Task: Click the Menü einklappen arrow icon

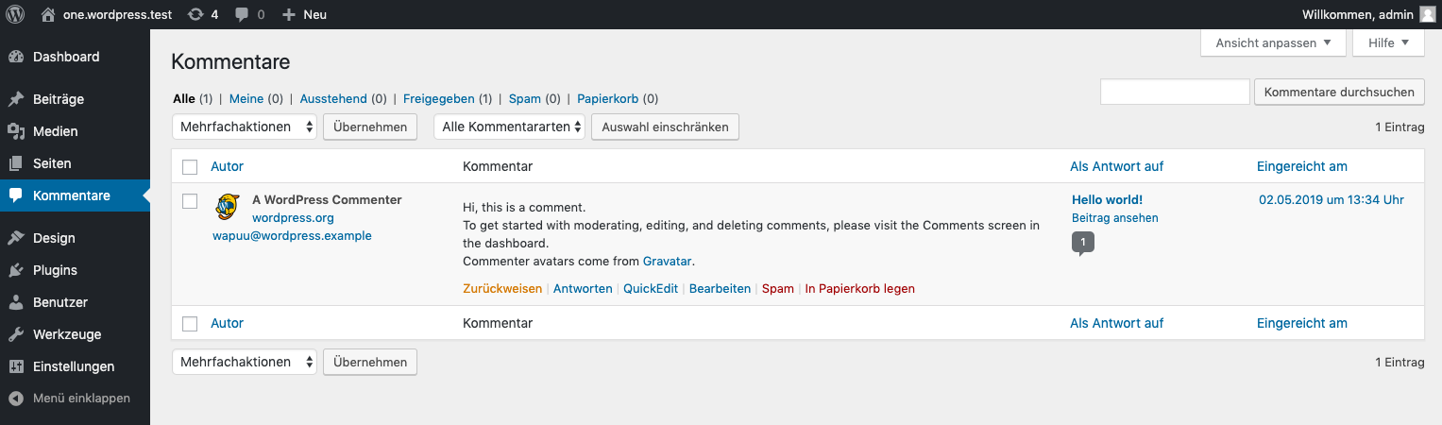Action: pyautogui.click(x=16, y=399)
